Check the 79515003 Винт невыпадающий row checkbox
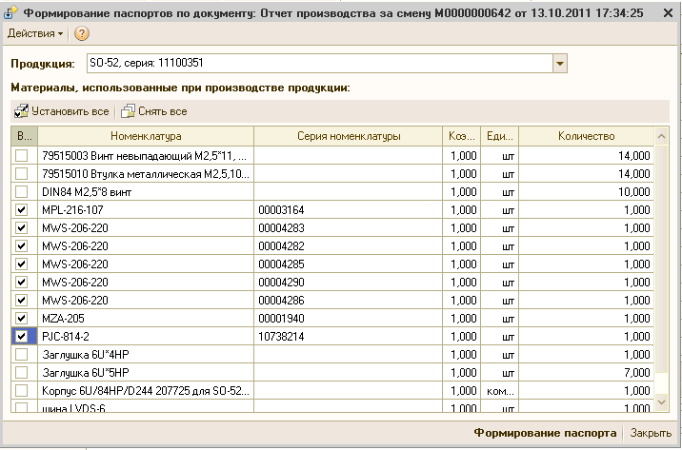This screenshot has height=450, width=682. pos(21,155)
